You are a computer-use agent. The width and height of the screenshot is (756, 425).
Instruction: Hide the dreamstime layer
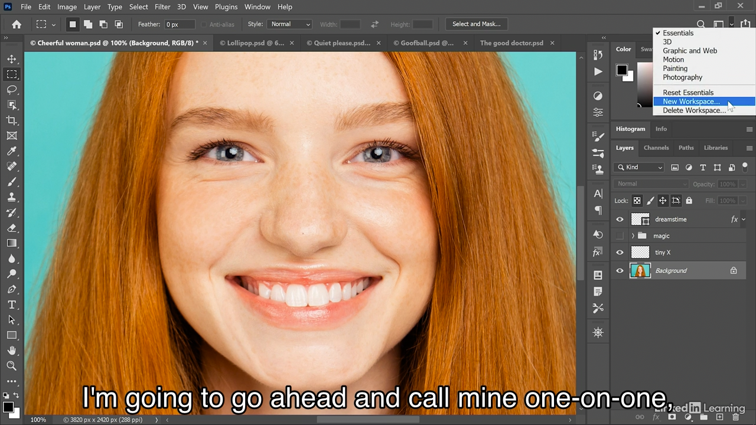620,220
